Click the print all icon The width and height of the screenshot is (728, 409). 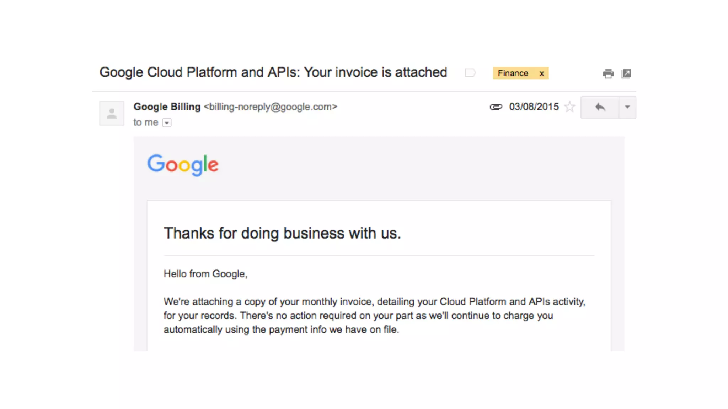coord(608,73)
